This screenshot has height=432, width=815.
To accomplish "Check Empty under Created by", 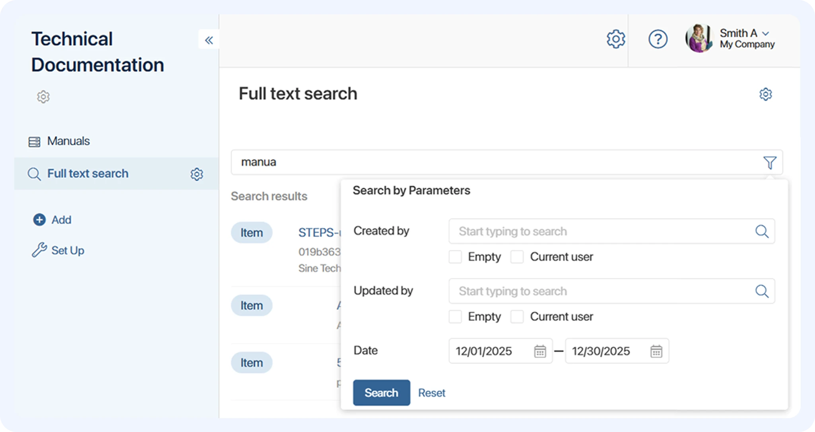I will [455, 257].
